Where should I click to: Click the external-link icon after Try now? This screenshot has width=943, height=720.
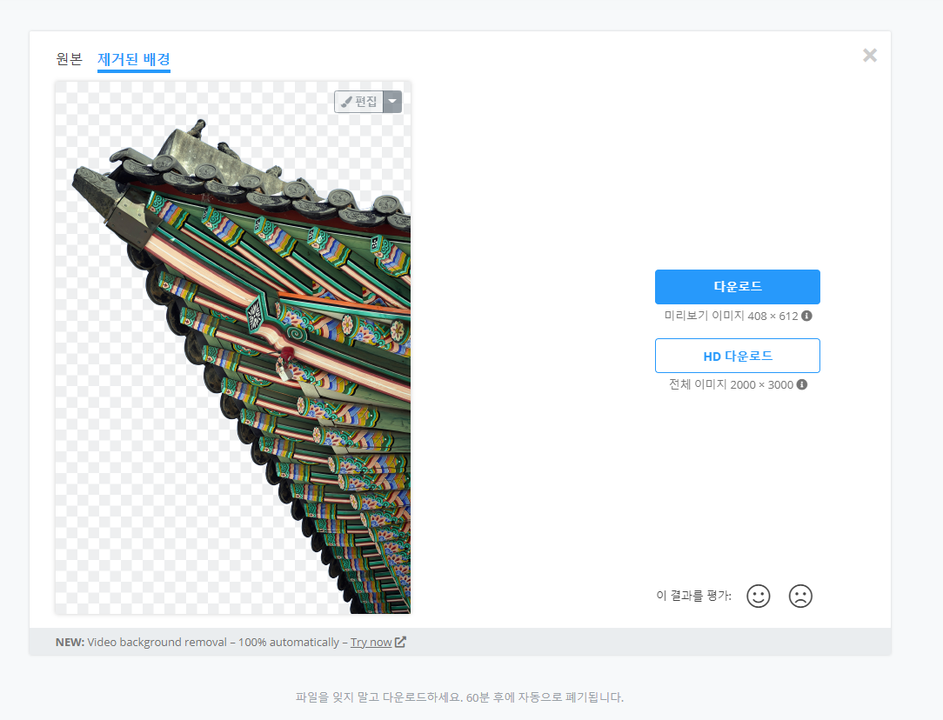[x=399, y=641]
